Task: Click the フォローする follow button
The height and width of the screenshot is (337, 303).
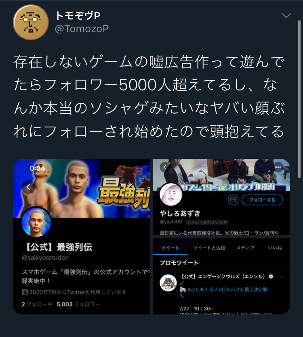Action: pos(262,200)
